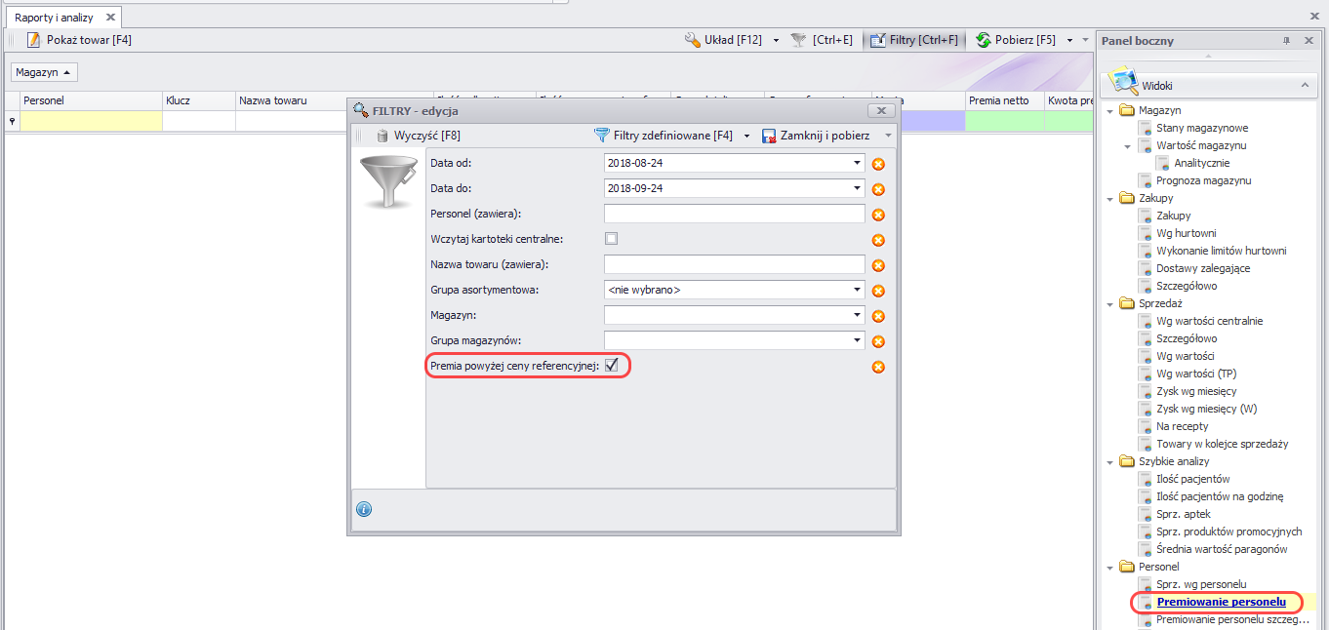The image size is (1329, 630).
Task: Select Stany magazynowe in side panel
Action: click(x=1201, y=128)
